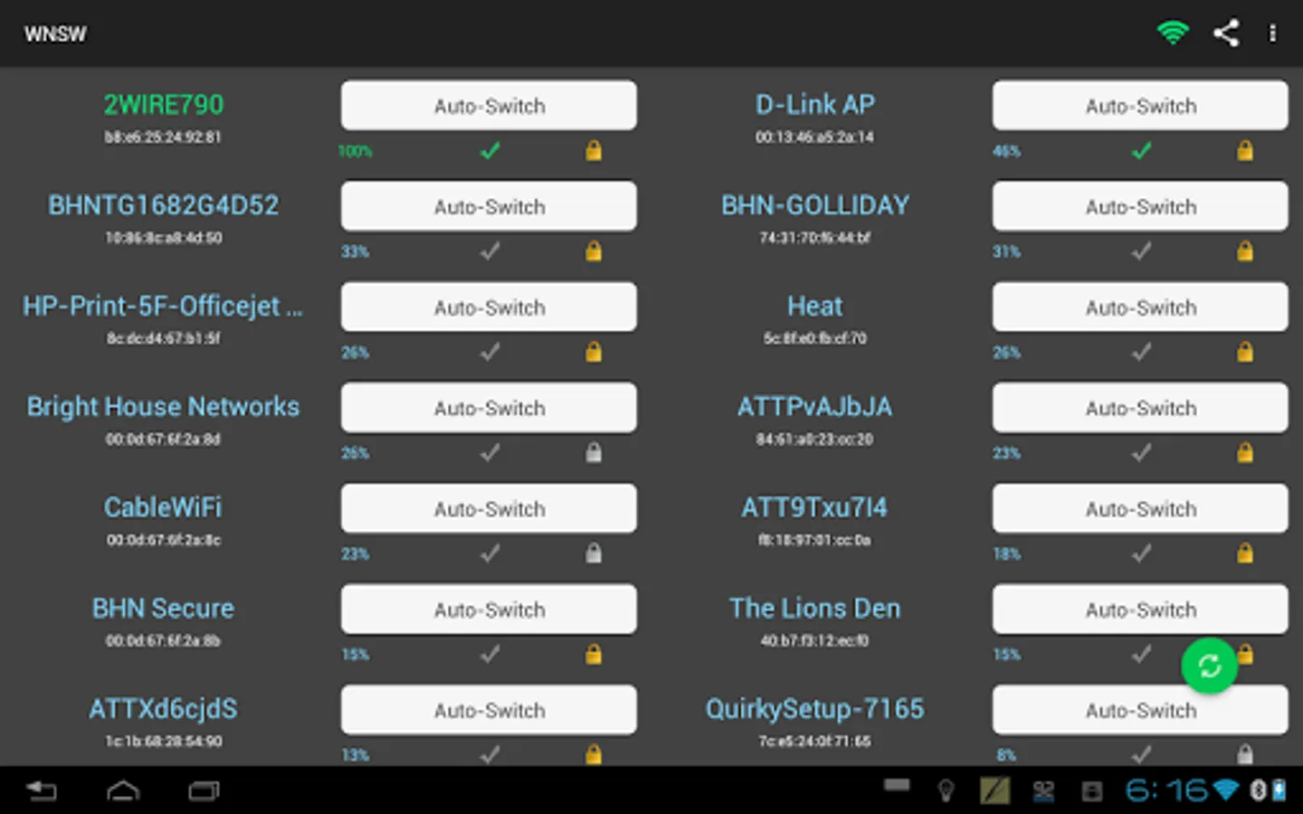Viewport: 1303px width, 814px height.
Task: Click the WNSW app title
Action: coord(55,34)
